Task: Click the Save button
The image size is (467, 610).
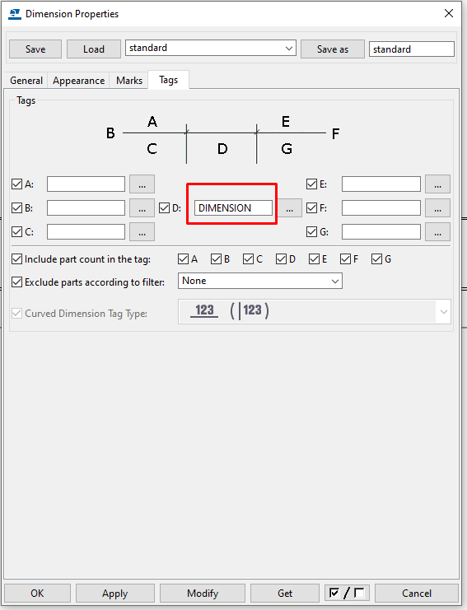Action: (35, 49)
